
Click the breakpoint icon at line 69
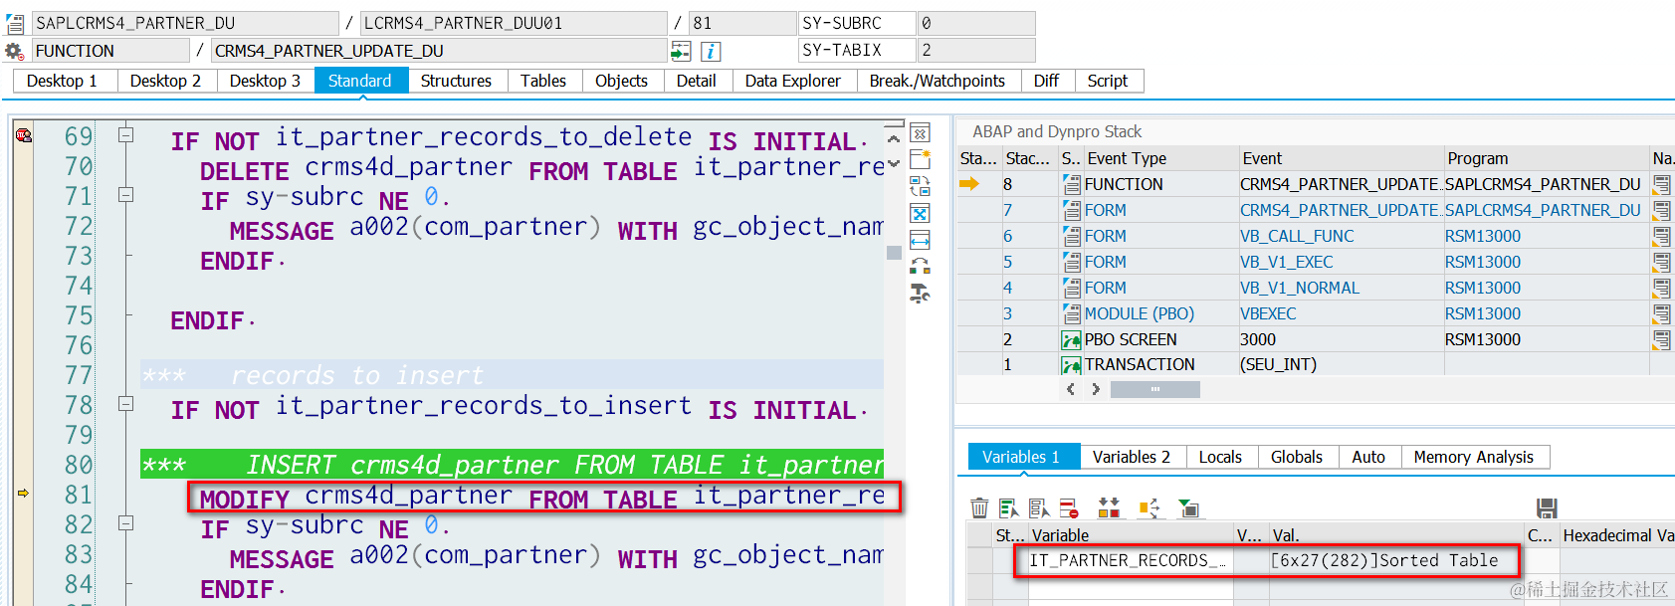coord(23,134)
